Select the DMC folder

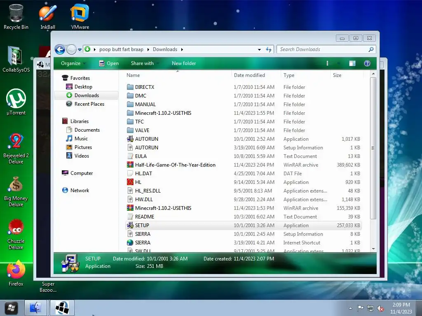coord(244,95)
